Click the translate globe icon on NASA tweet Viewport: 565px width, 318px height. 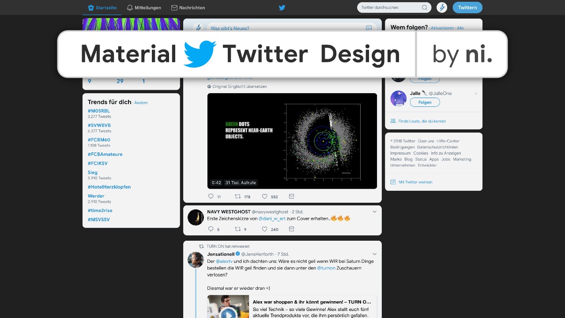pos(209,86)
